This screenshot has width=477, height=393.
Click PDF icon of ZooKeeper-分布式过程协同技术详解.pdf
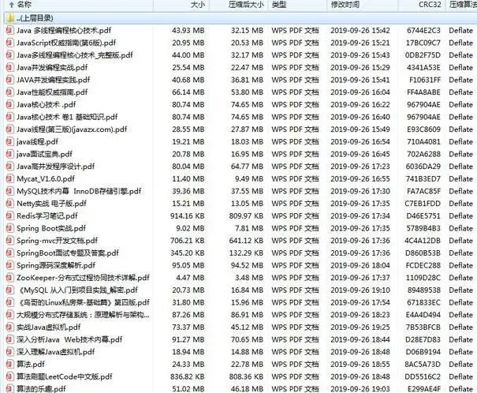coord(9,278)
